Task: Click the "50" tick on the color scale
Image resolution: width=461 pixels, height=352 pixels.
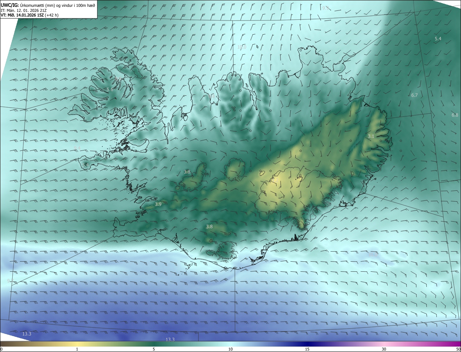Action: pos(458,349)
